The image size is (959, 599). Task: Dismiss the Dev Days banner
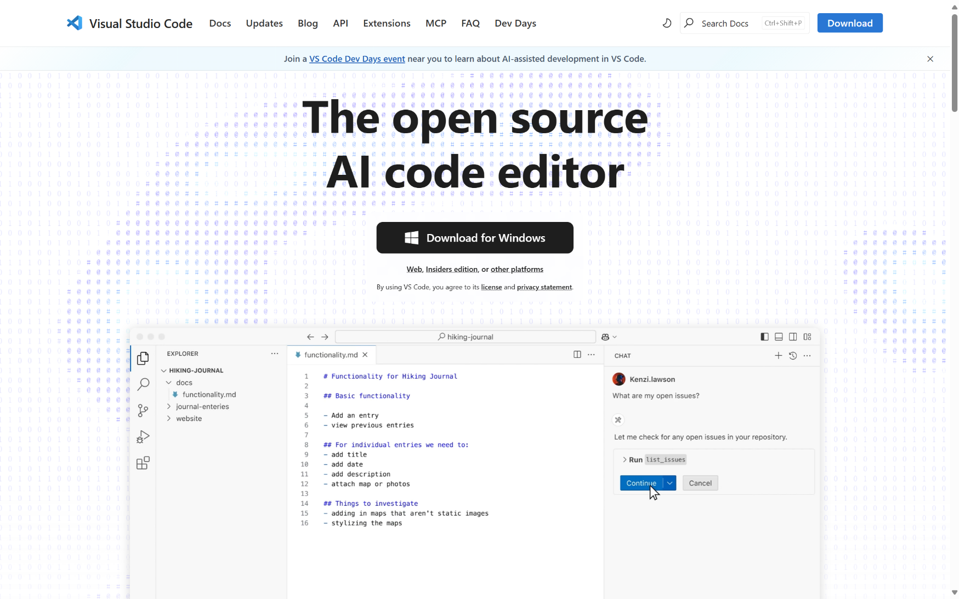tap(930, 59)
